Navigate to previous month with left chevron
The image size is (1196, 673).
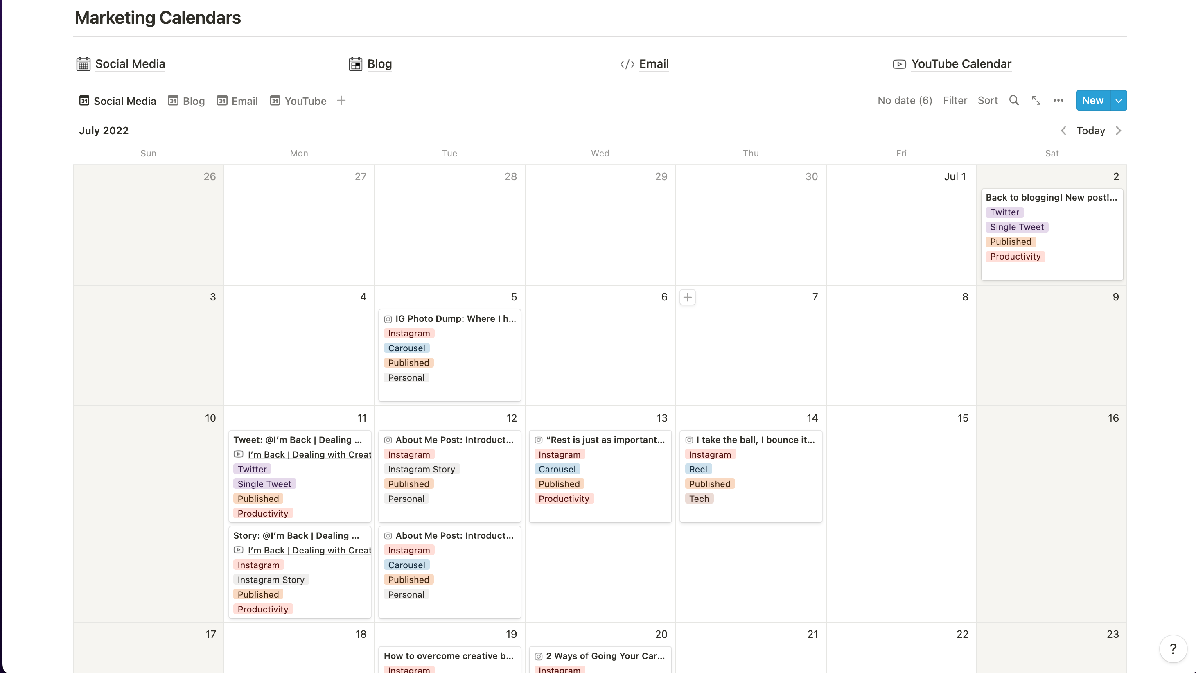(x=1063, y=131)
